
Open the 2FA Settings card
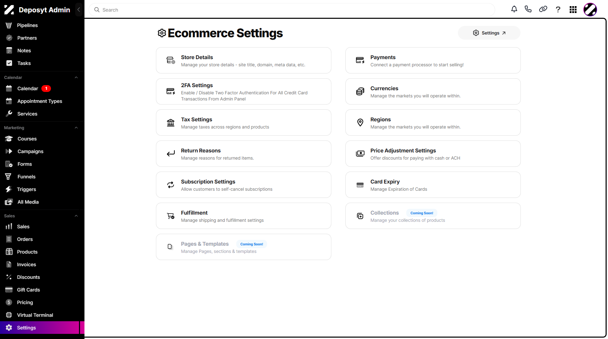[243, 92]
